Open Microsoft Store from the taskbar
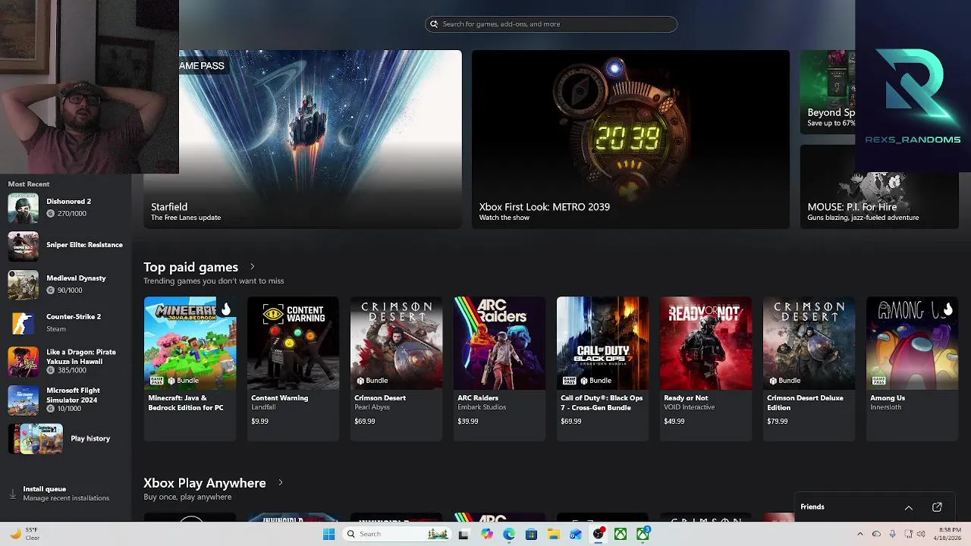 531,534
